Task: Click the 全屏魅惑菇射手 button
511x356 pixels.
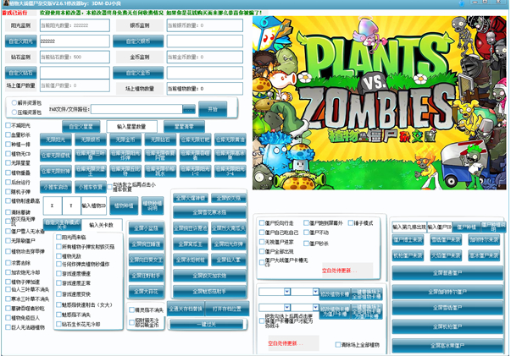Action: pos(209,291)
